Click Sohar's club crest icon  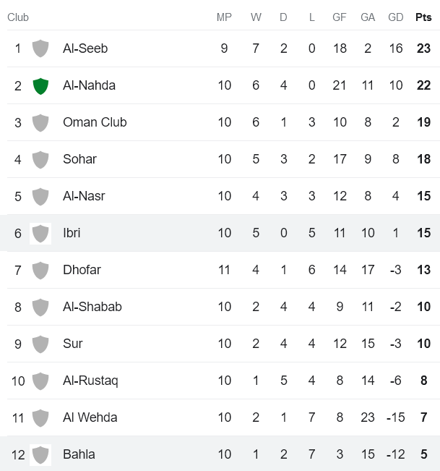point(40,159)
